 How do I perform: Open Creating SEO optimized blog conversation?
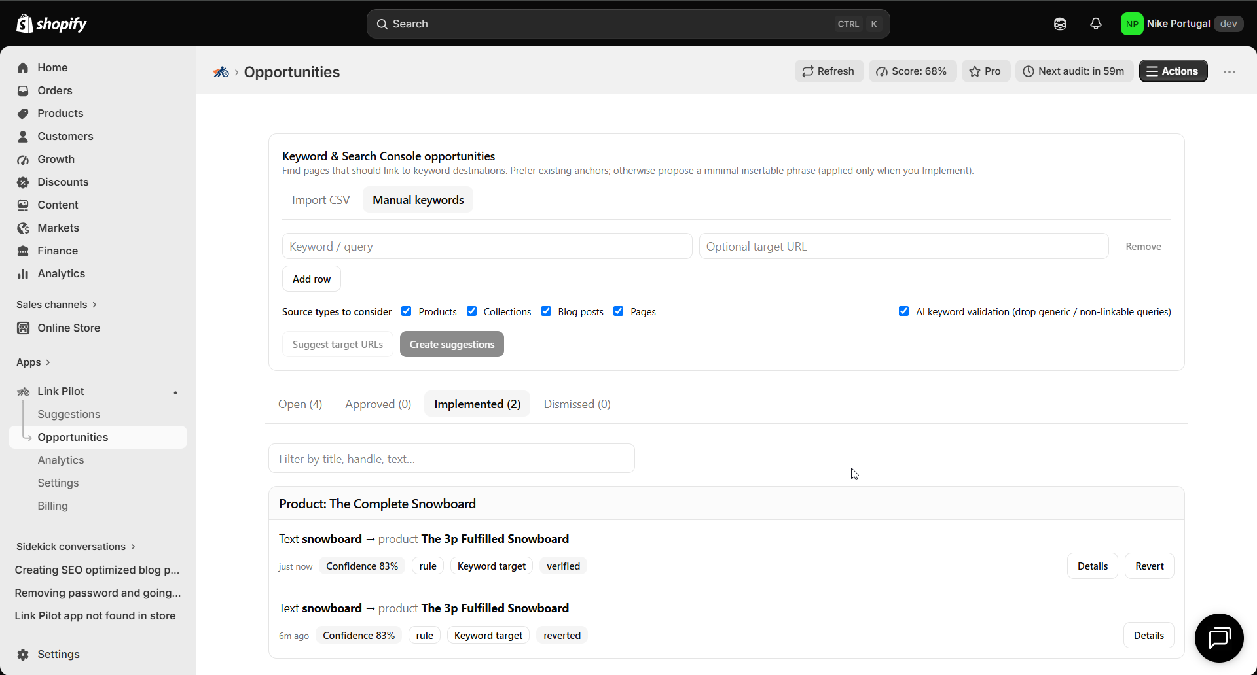98,570
